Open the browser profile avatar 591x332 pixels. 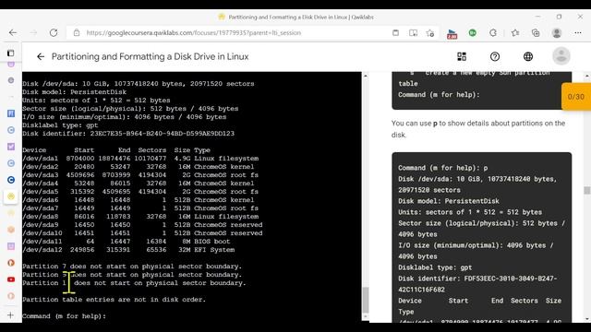(557, 33)
